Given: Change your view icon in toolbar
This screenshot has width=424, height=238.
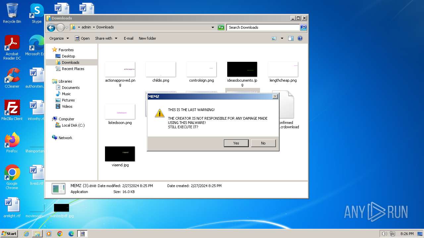Looking at the screenshot, I should click(274, 38).
